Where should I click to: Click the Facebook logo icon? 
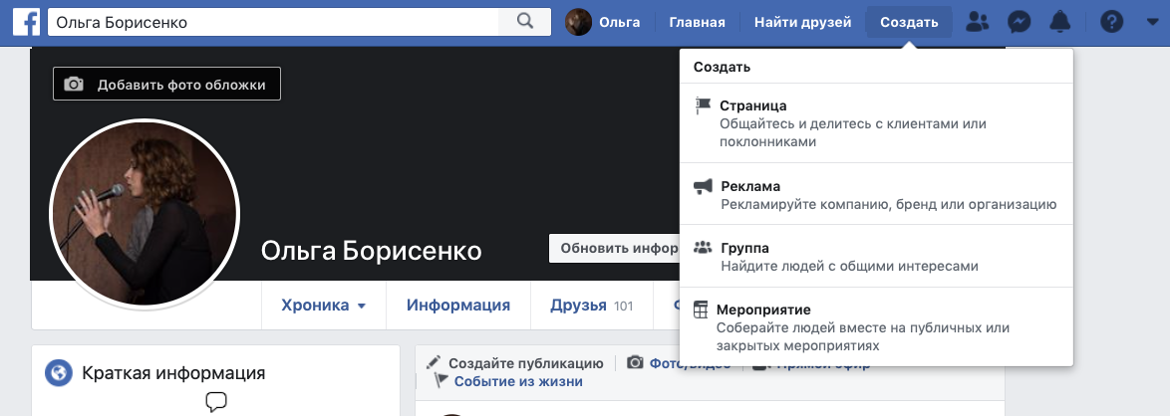pos(26,22)
